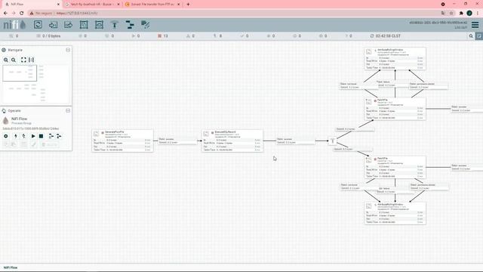Select the top AttributeRollingWindow processor
This screenshot has height=272, width=483.
[x=395, y=59]
